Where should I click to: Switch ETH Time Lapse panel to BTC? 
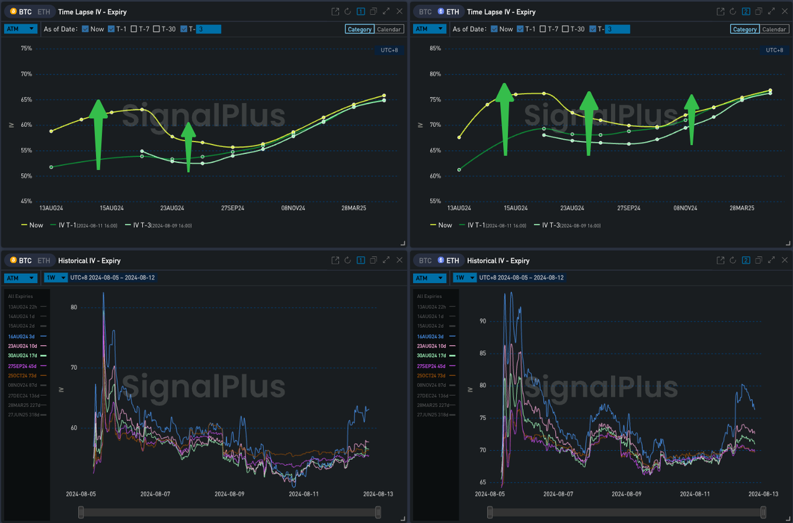point(425,12)
